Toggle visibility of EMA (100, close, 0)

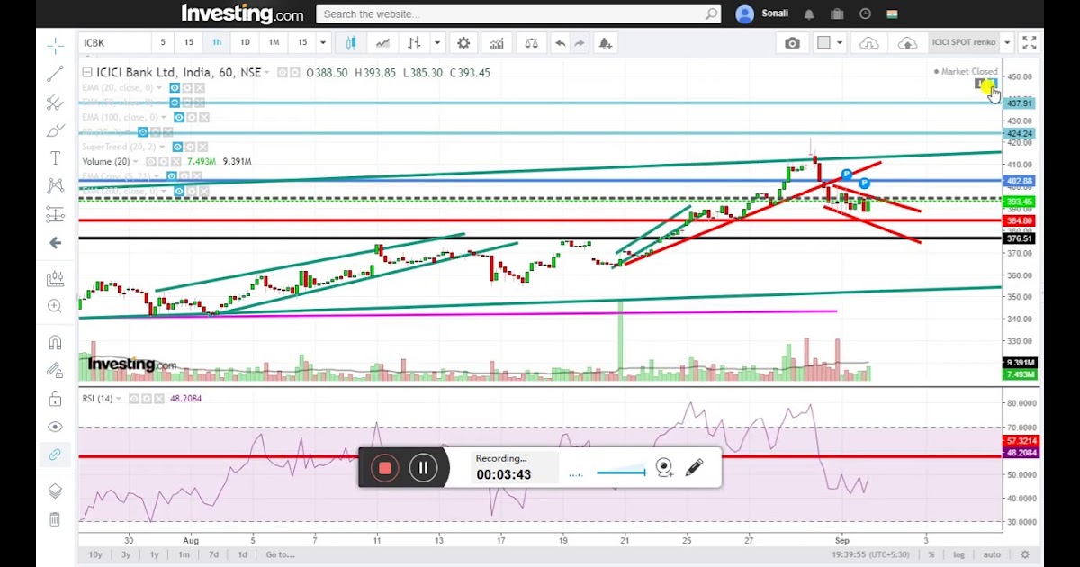tap(179, 117)
